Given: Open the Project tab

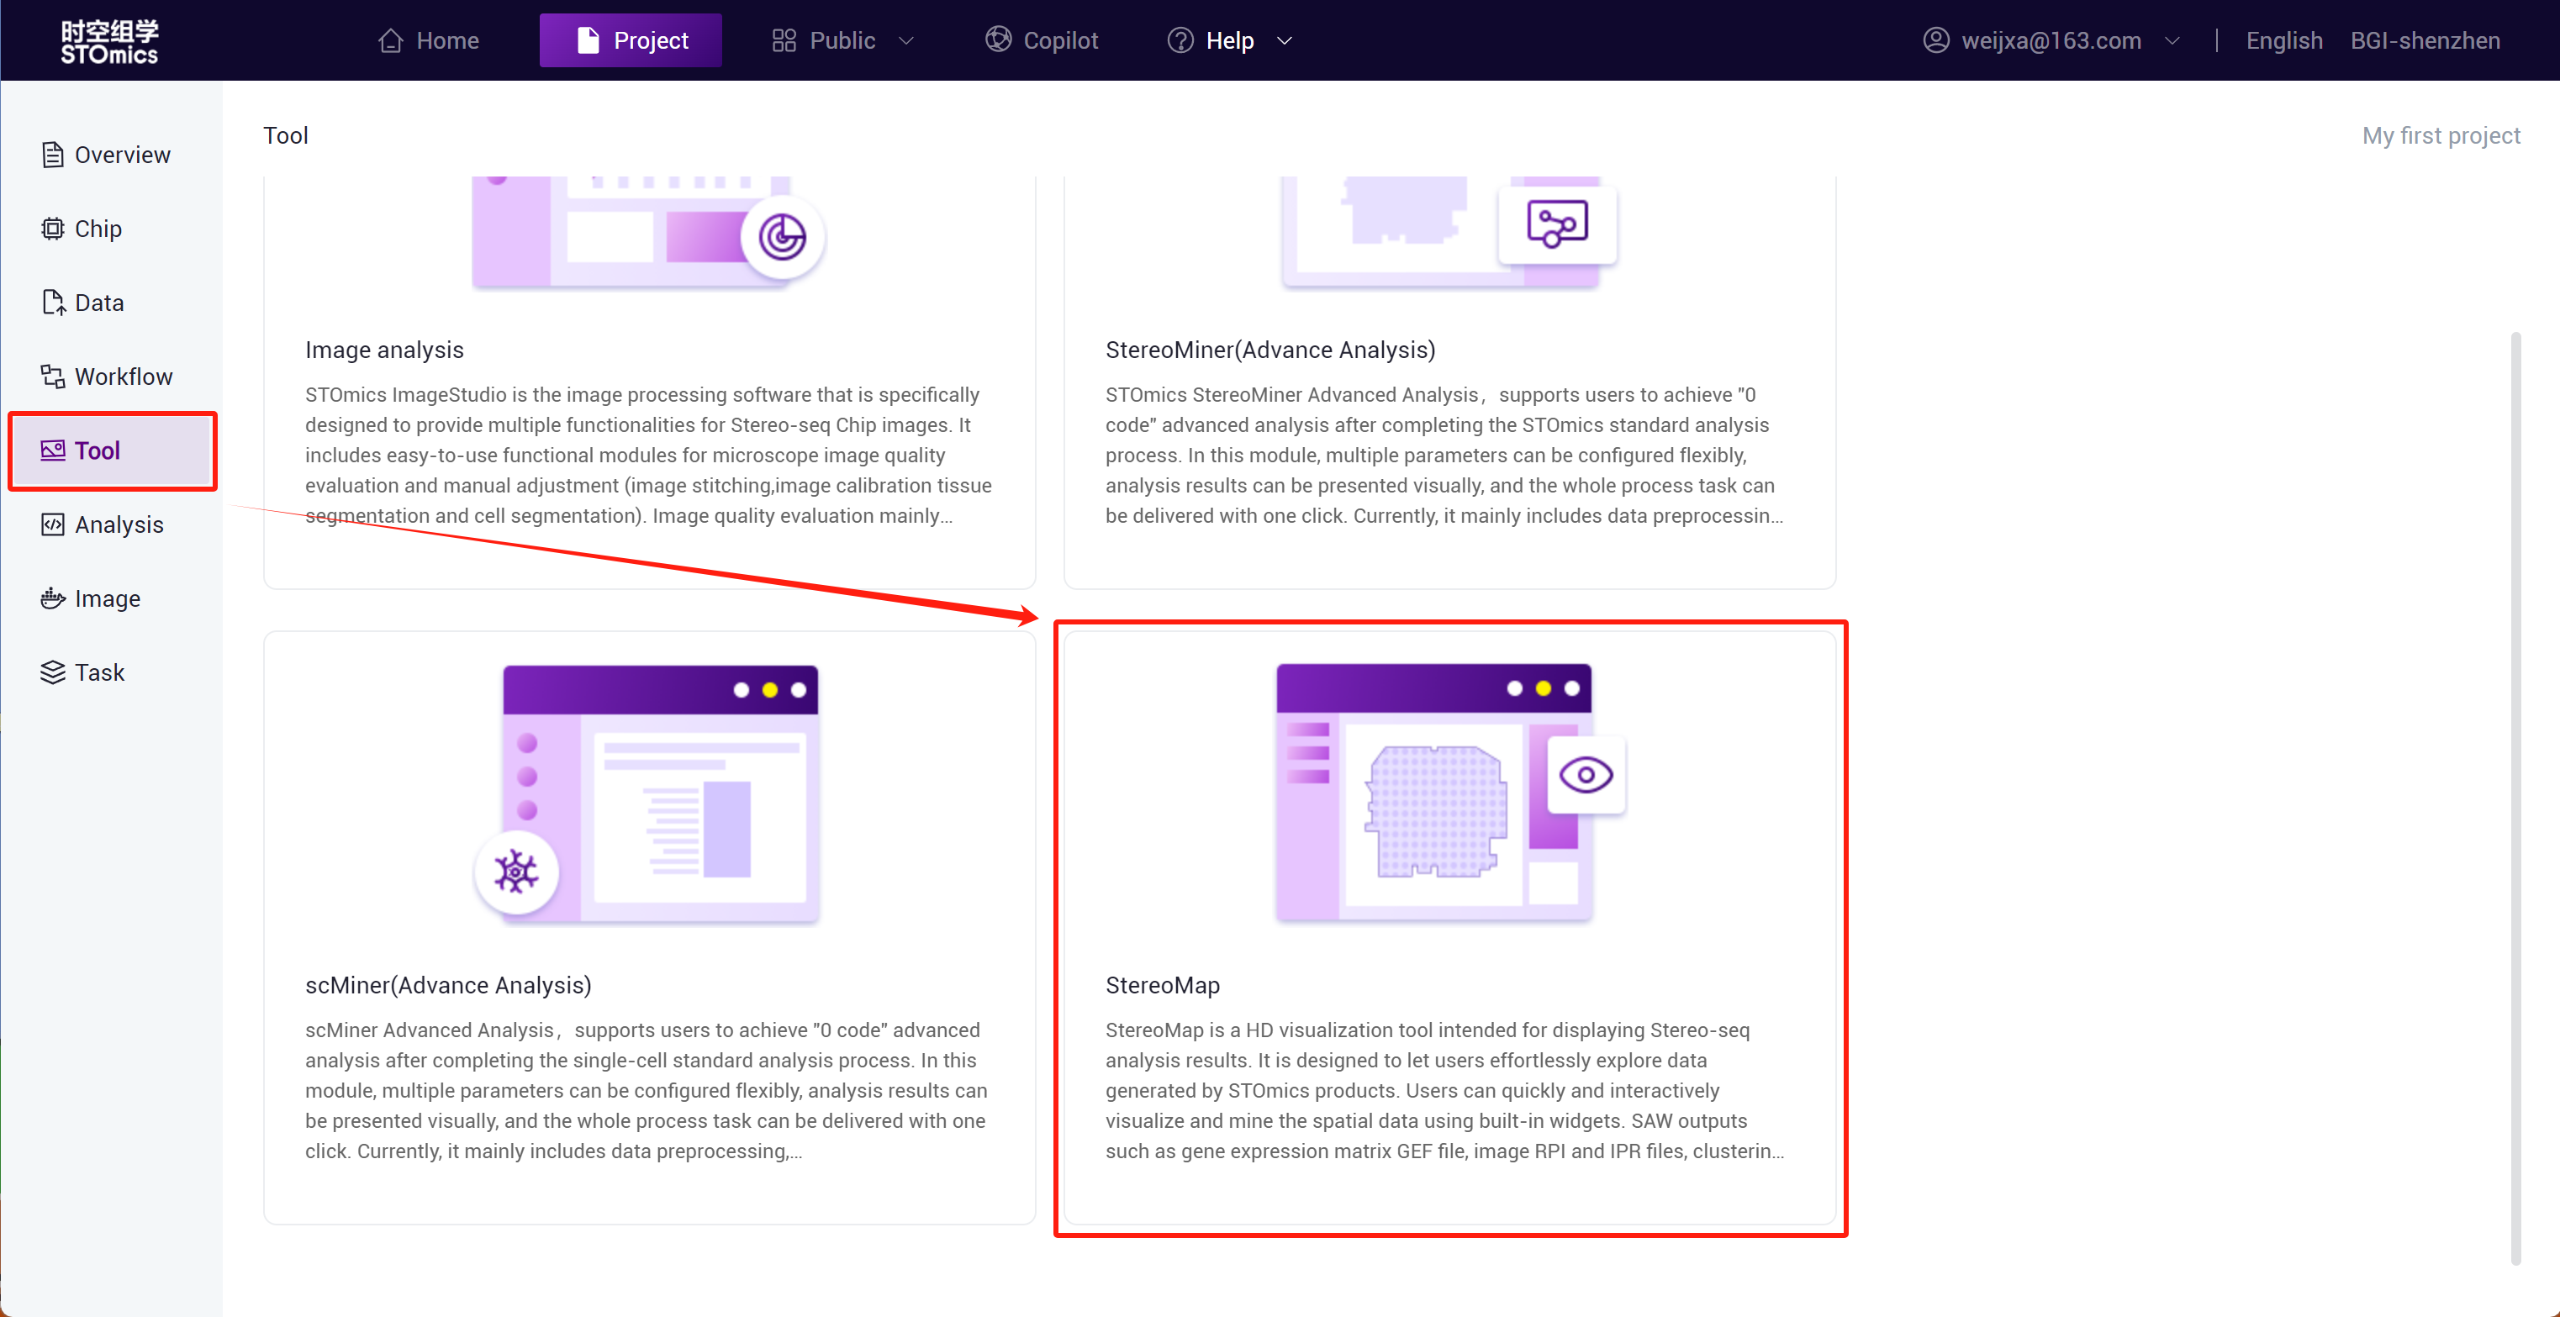Looking at the screenshot, I should click(x=631, y=40).
